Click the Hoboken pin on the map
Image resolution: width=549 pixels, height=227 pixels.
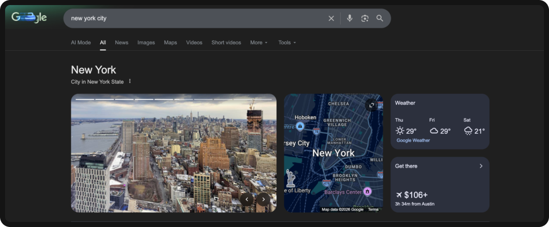click(300, 126)
